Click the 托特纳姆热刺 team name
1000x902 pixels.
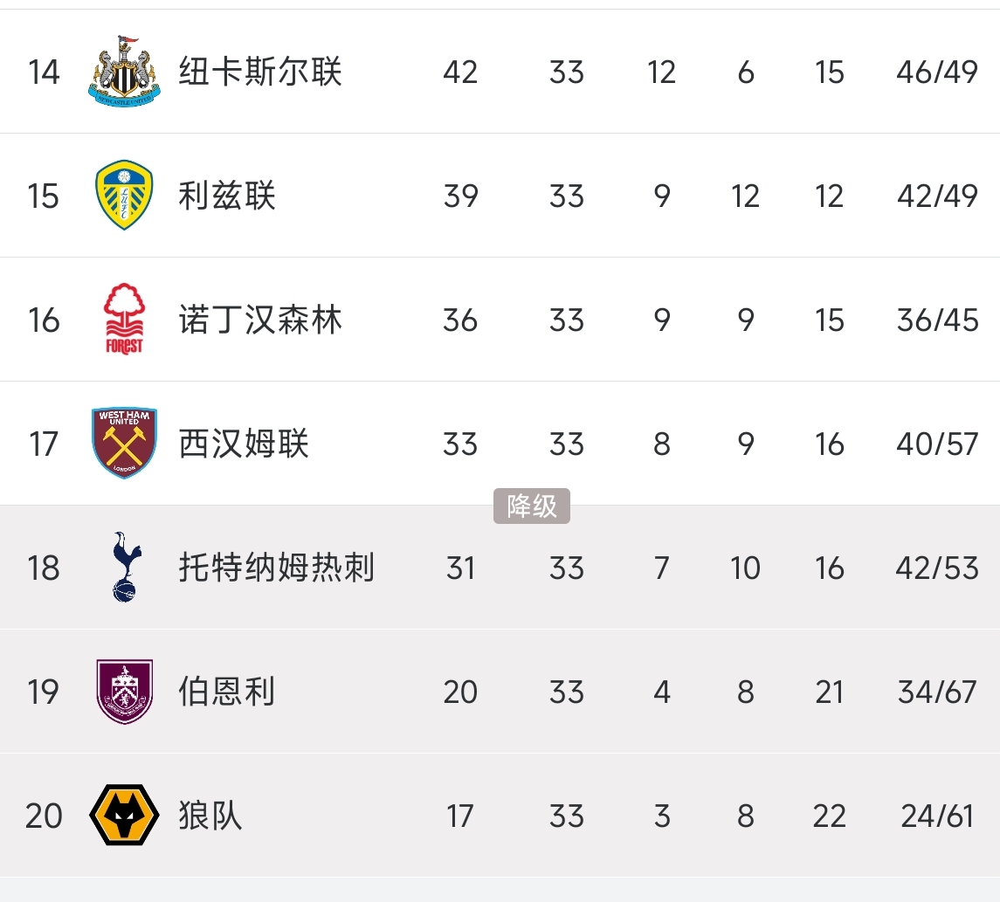click(x=277, y=568)
